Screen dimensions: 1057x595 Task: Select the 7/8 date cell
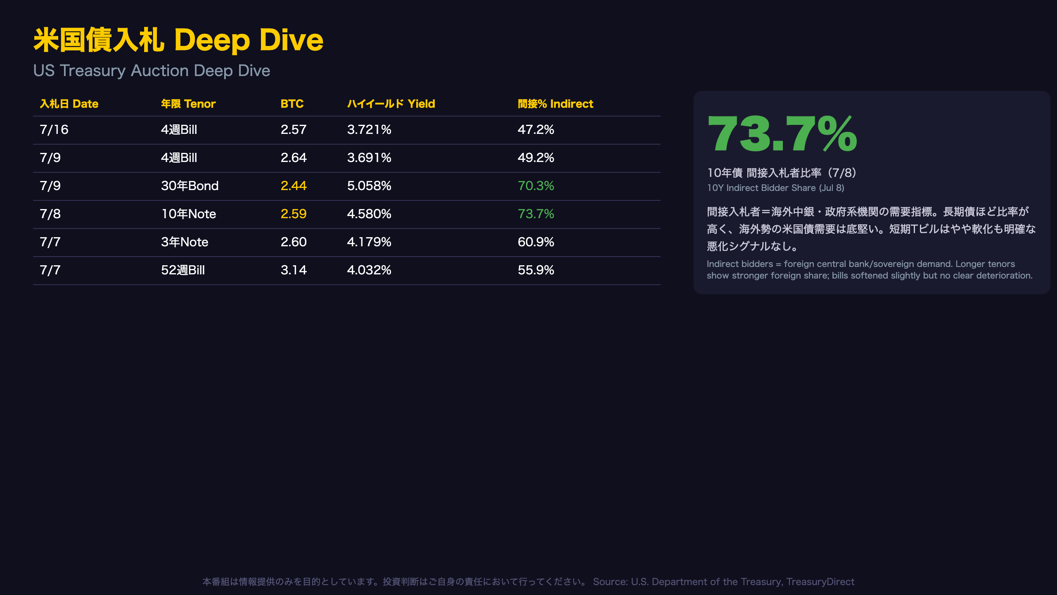pyautogui.click(x=50, y=214)
